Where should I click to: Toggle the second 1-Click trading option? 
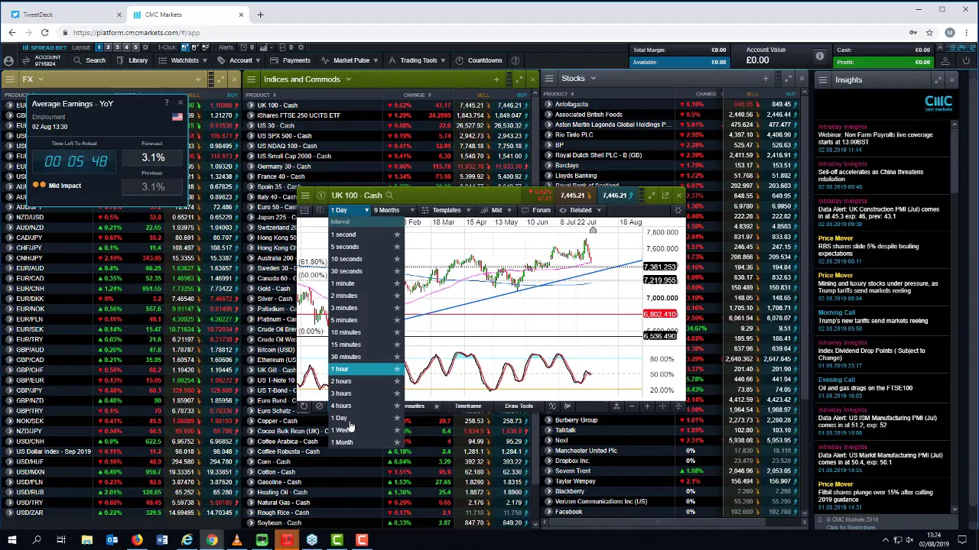pyautogui.click(x=194, y=47)
